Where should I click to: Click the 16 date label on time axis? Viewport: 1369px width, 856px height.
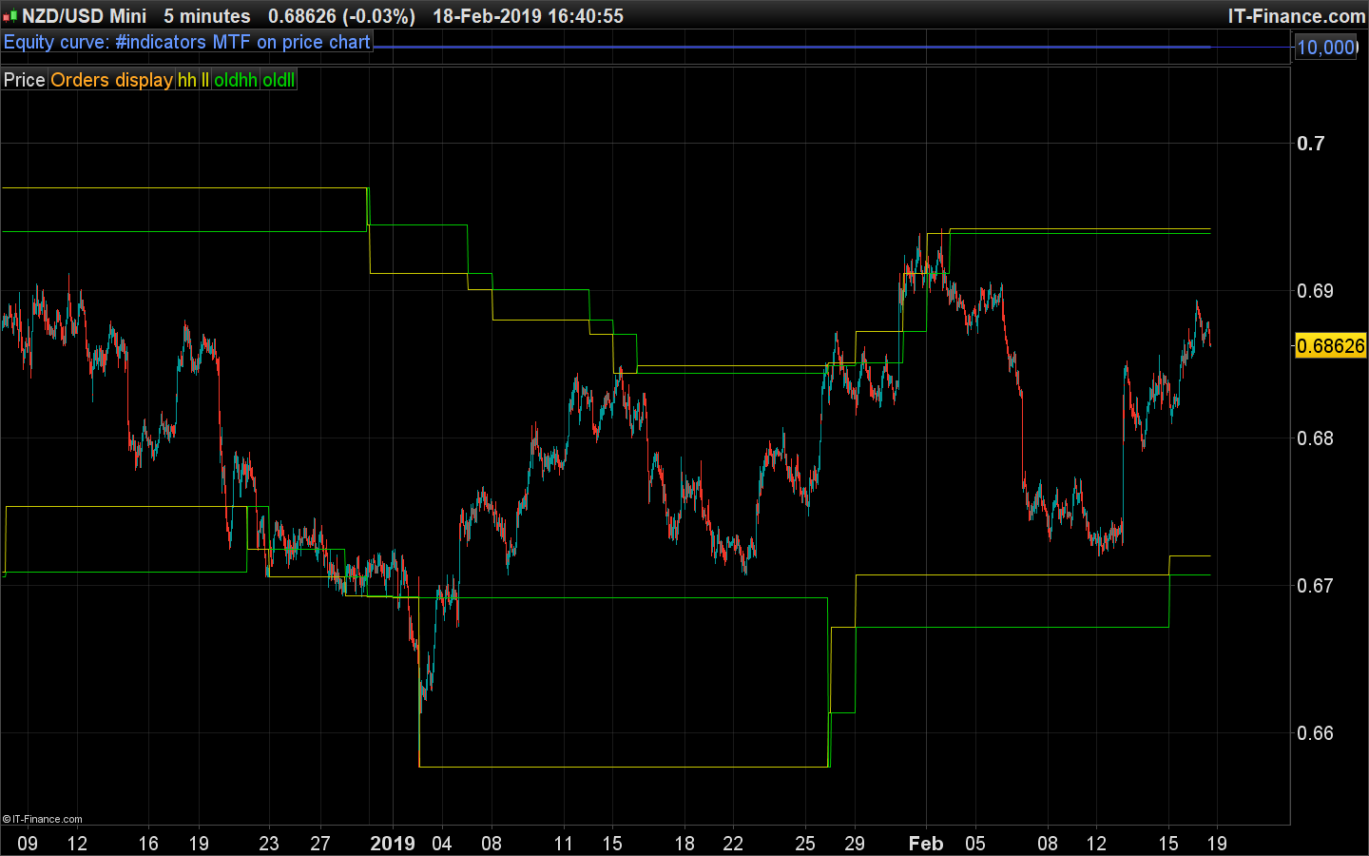(148, 844)
